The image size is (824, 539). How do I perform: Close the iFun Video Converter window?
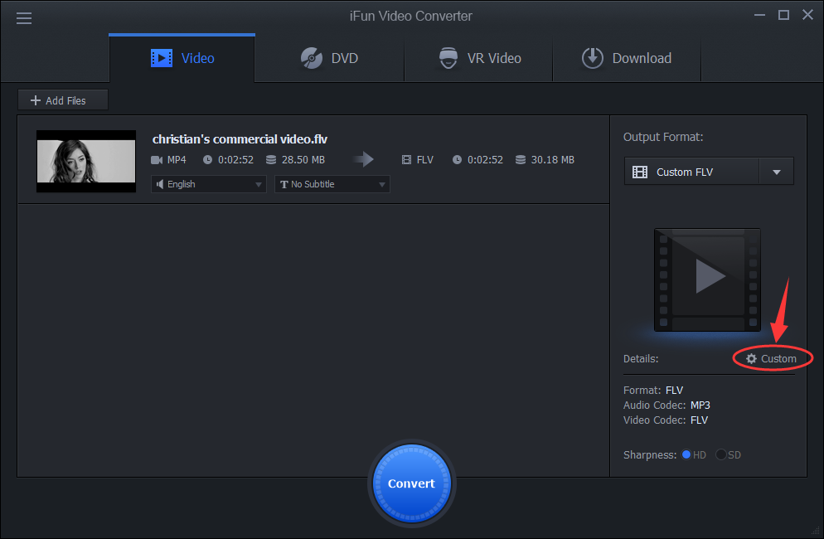807,15
